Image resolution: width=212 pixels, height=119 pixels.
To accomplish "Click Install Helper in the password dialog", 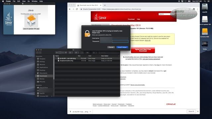I will click(122, 47).
